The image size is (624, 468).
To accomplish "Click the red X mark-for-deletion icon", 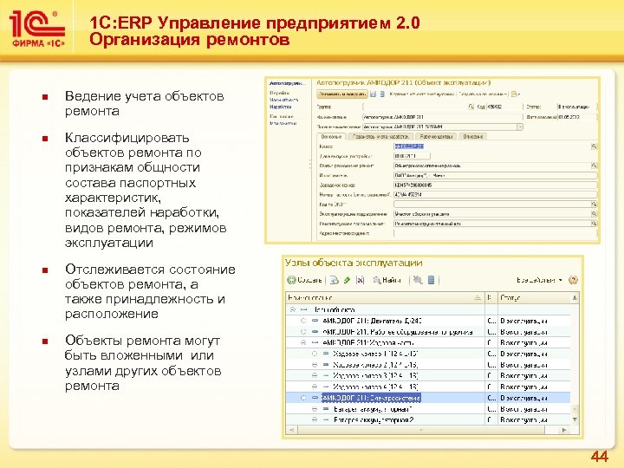I will (x=361, y=280).
